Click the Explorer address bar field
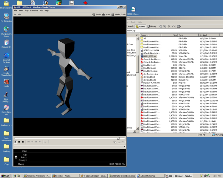 175,31
